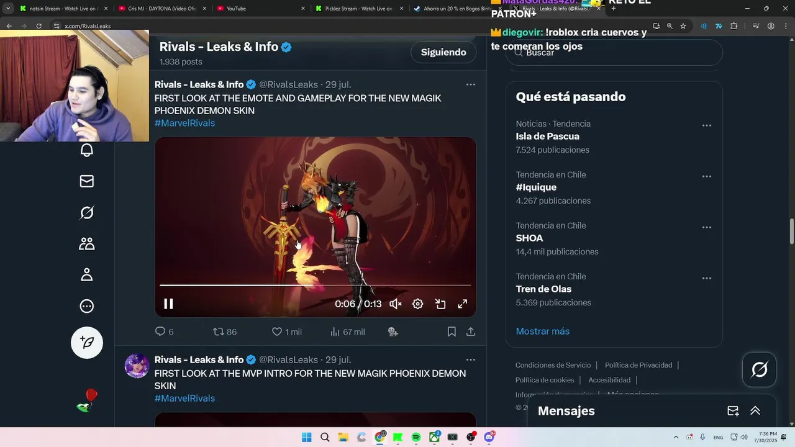The width and height of the screenshot is (795, 447).
Task: Unmute the video sound
Action: pos(395,304)
